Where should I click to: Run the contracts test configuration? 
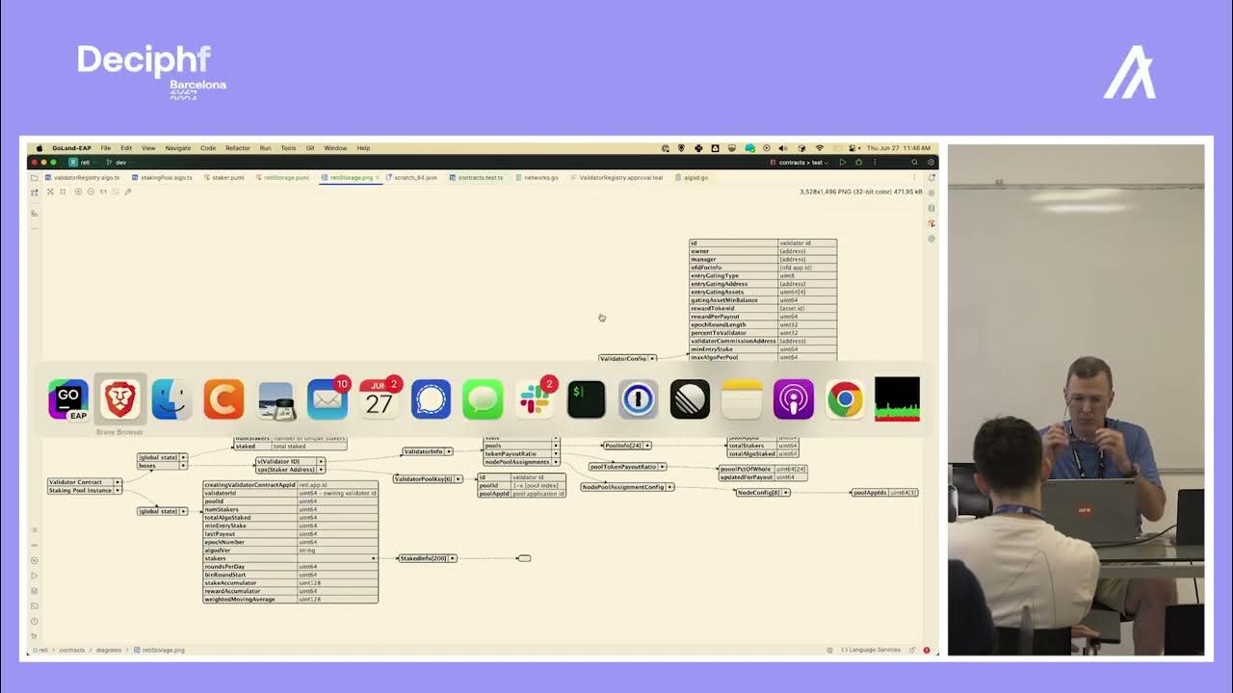click(x=843, y=163)
